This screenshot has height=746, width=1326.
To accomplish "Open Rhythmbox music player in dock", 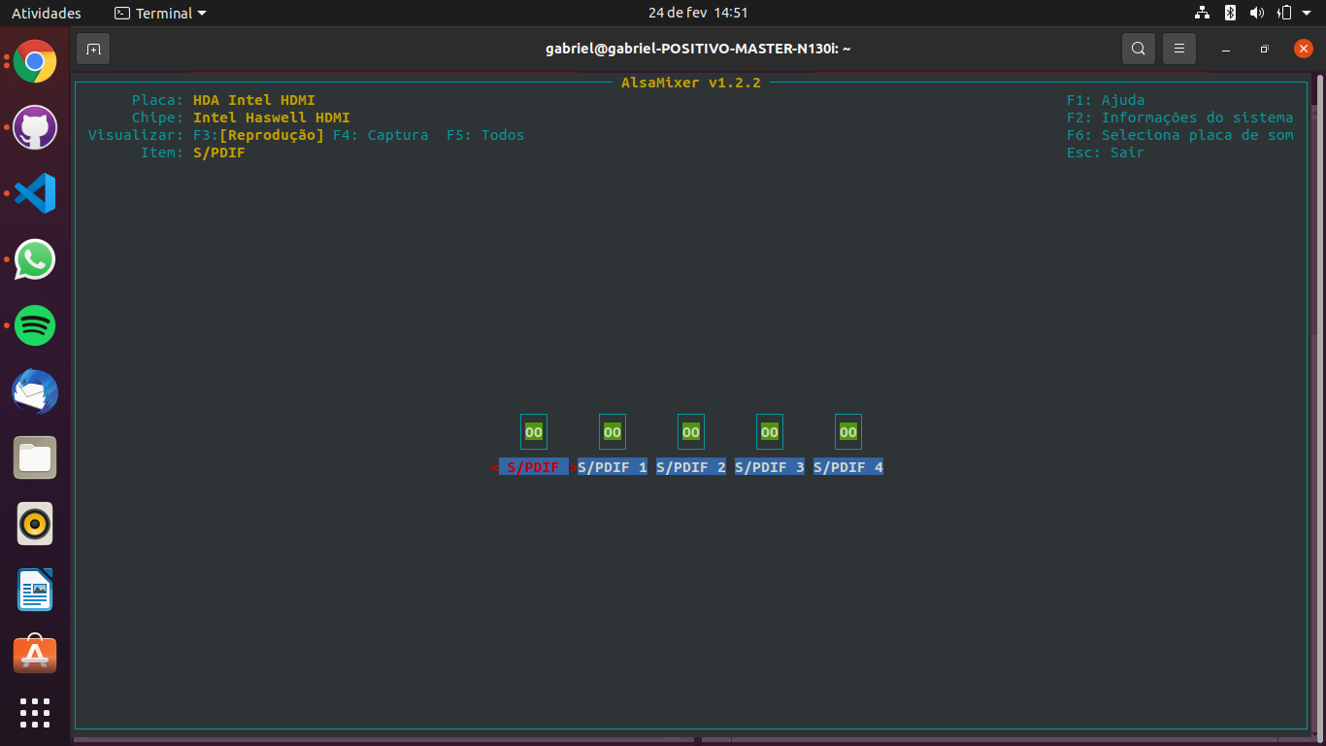I will point(35,524).
